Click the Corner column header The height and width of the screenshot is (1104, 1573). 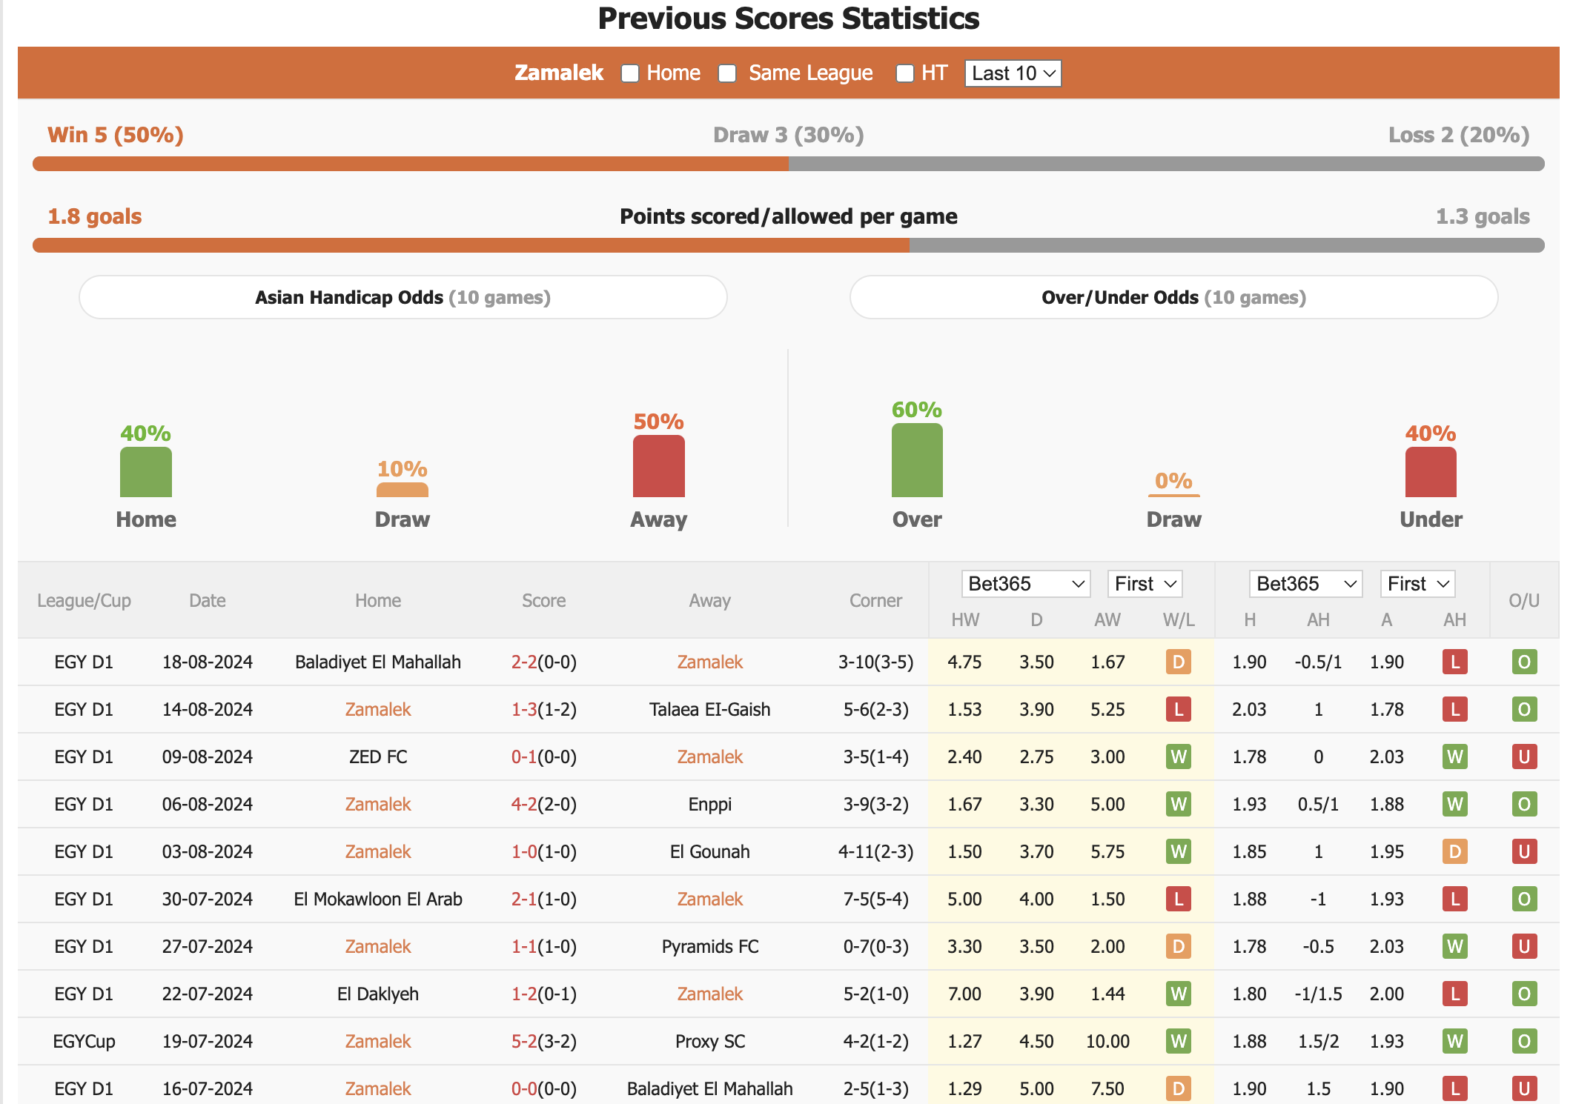click(875, 600)
